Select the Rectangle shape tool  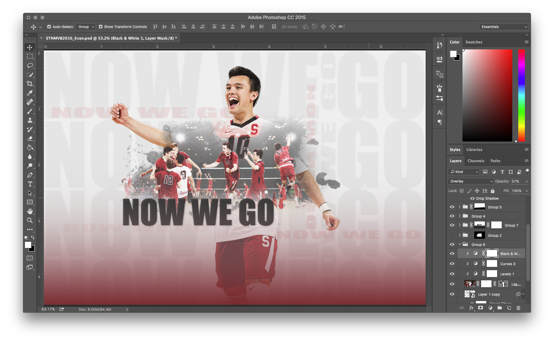point(30,202)
